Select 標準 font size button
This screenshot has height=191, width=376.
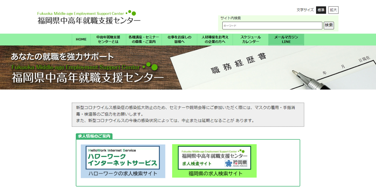point(321,10)
